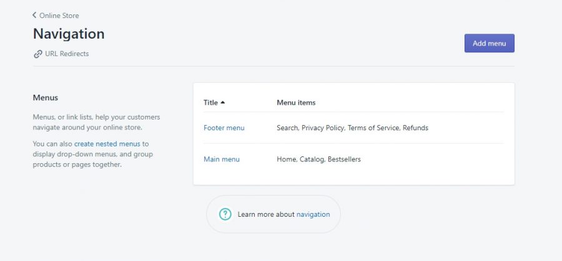Click the Add menu button
This screenshot has width=562, height=261.
point(489,43)
